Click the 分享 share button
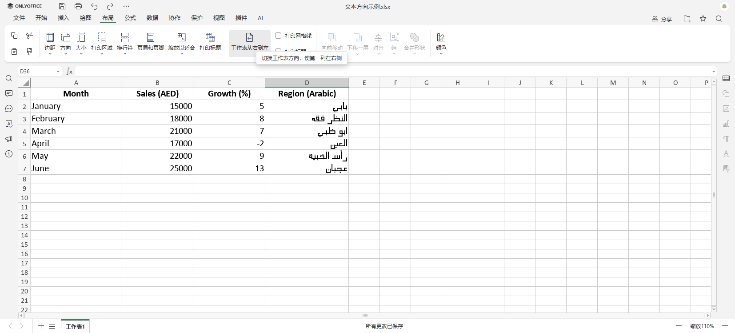 (662, 19)
